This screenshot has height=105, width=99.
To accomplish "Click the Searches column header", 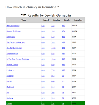I will click(x=78, y=20).
